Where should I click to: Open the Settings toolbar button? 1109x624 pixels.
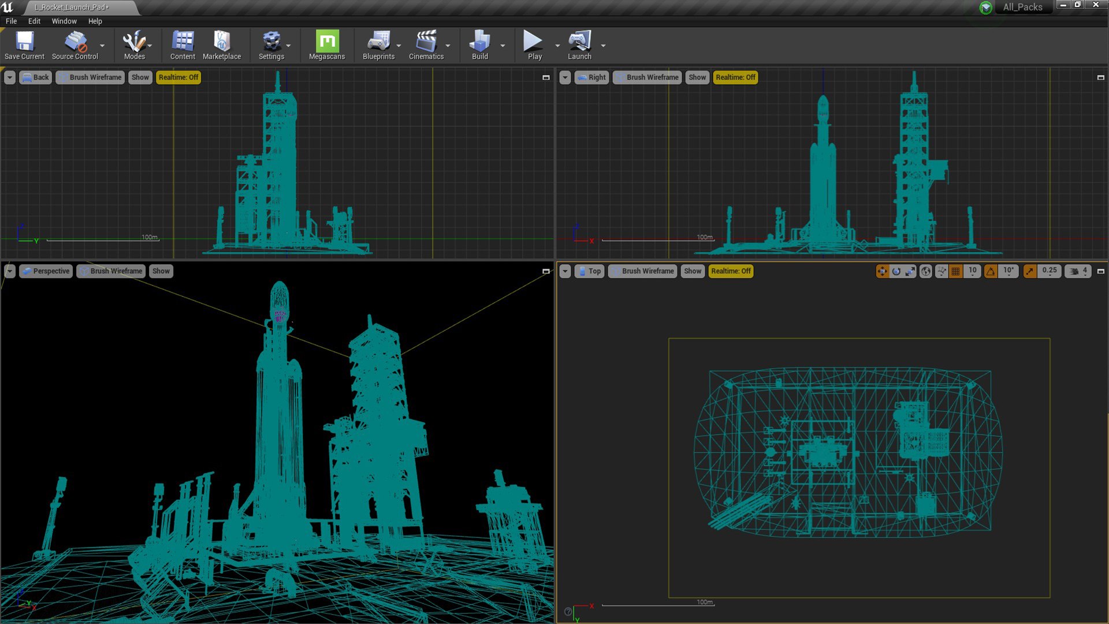[271, 45]
